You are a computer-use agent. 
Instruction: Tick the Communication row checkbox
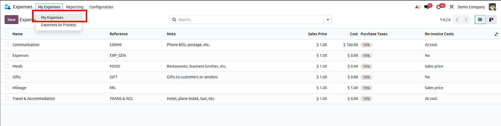[x=7, y=44]
